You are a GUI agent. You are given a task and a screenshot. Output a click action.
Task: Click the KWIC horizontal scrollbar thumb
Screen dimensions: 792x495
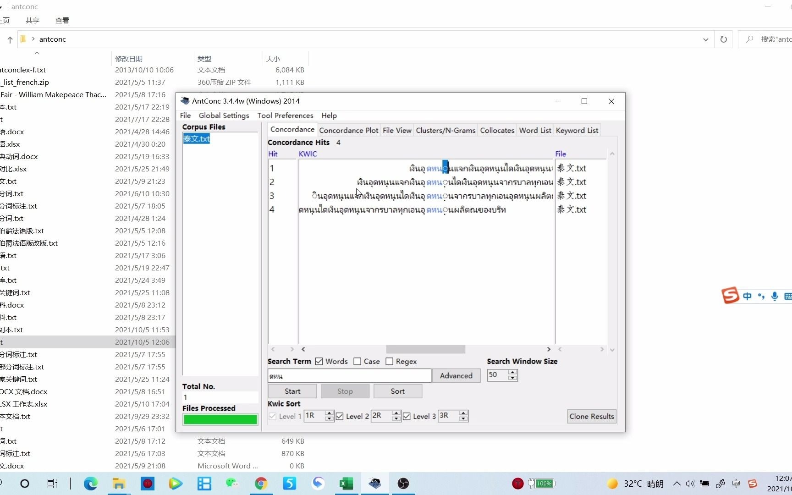pyautogui.click(x=425, y=349)
